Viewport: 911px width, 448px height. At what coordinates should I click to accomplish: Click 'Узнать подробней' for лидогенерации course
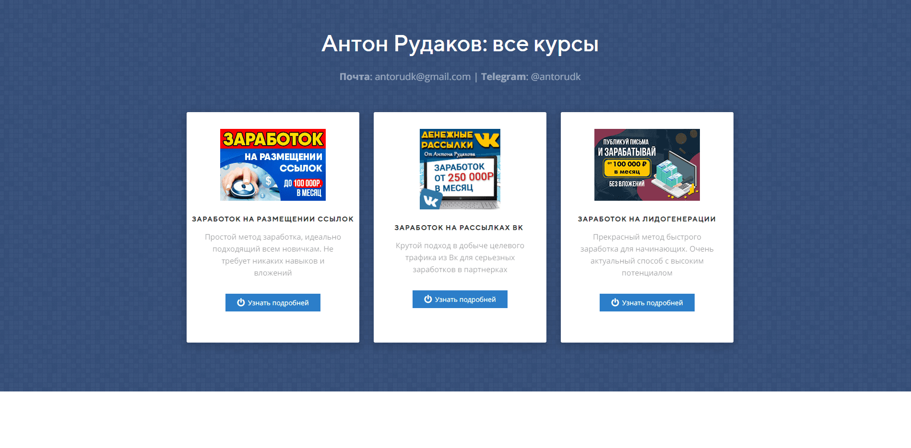point(647,302)
